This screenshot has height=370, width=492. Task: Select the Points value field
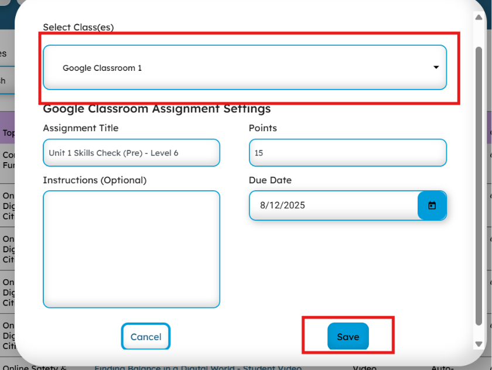pos(348,153)
